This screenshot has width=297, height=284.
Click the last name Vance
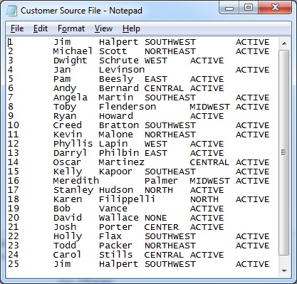click(x=113, y=209)
